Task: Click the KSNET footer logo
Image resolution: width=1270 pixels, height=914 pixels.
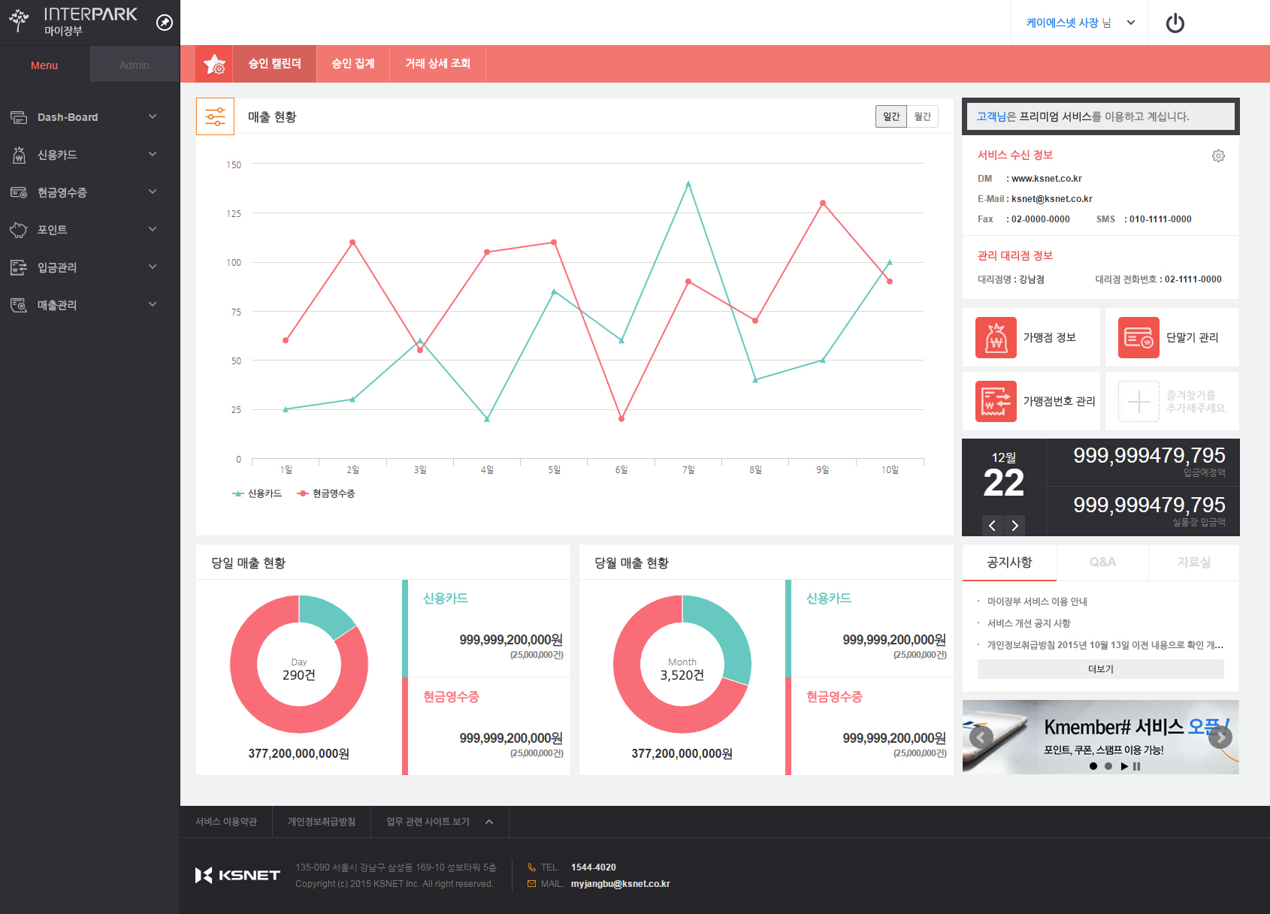Action: pos(237,875)
